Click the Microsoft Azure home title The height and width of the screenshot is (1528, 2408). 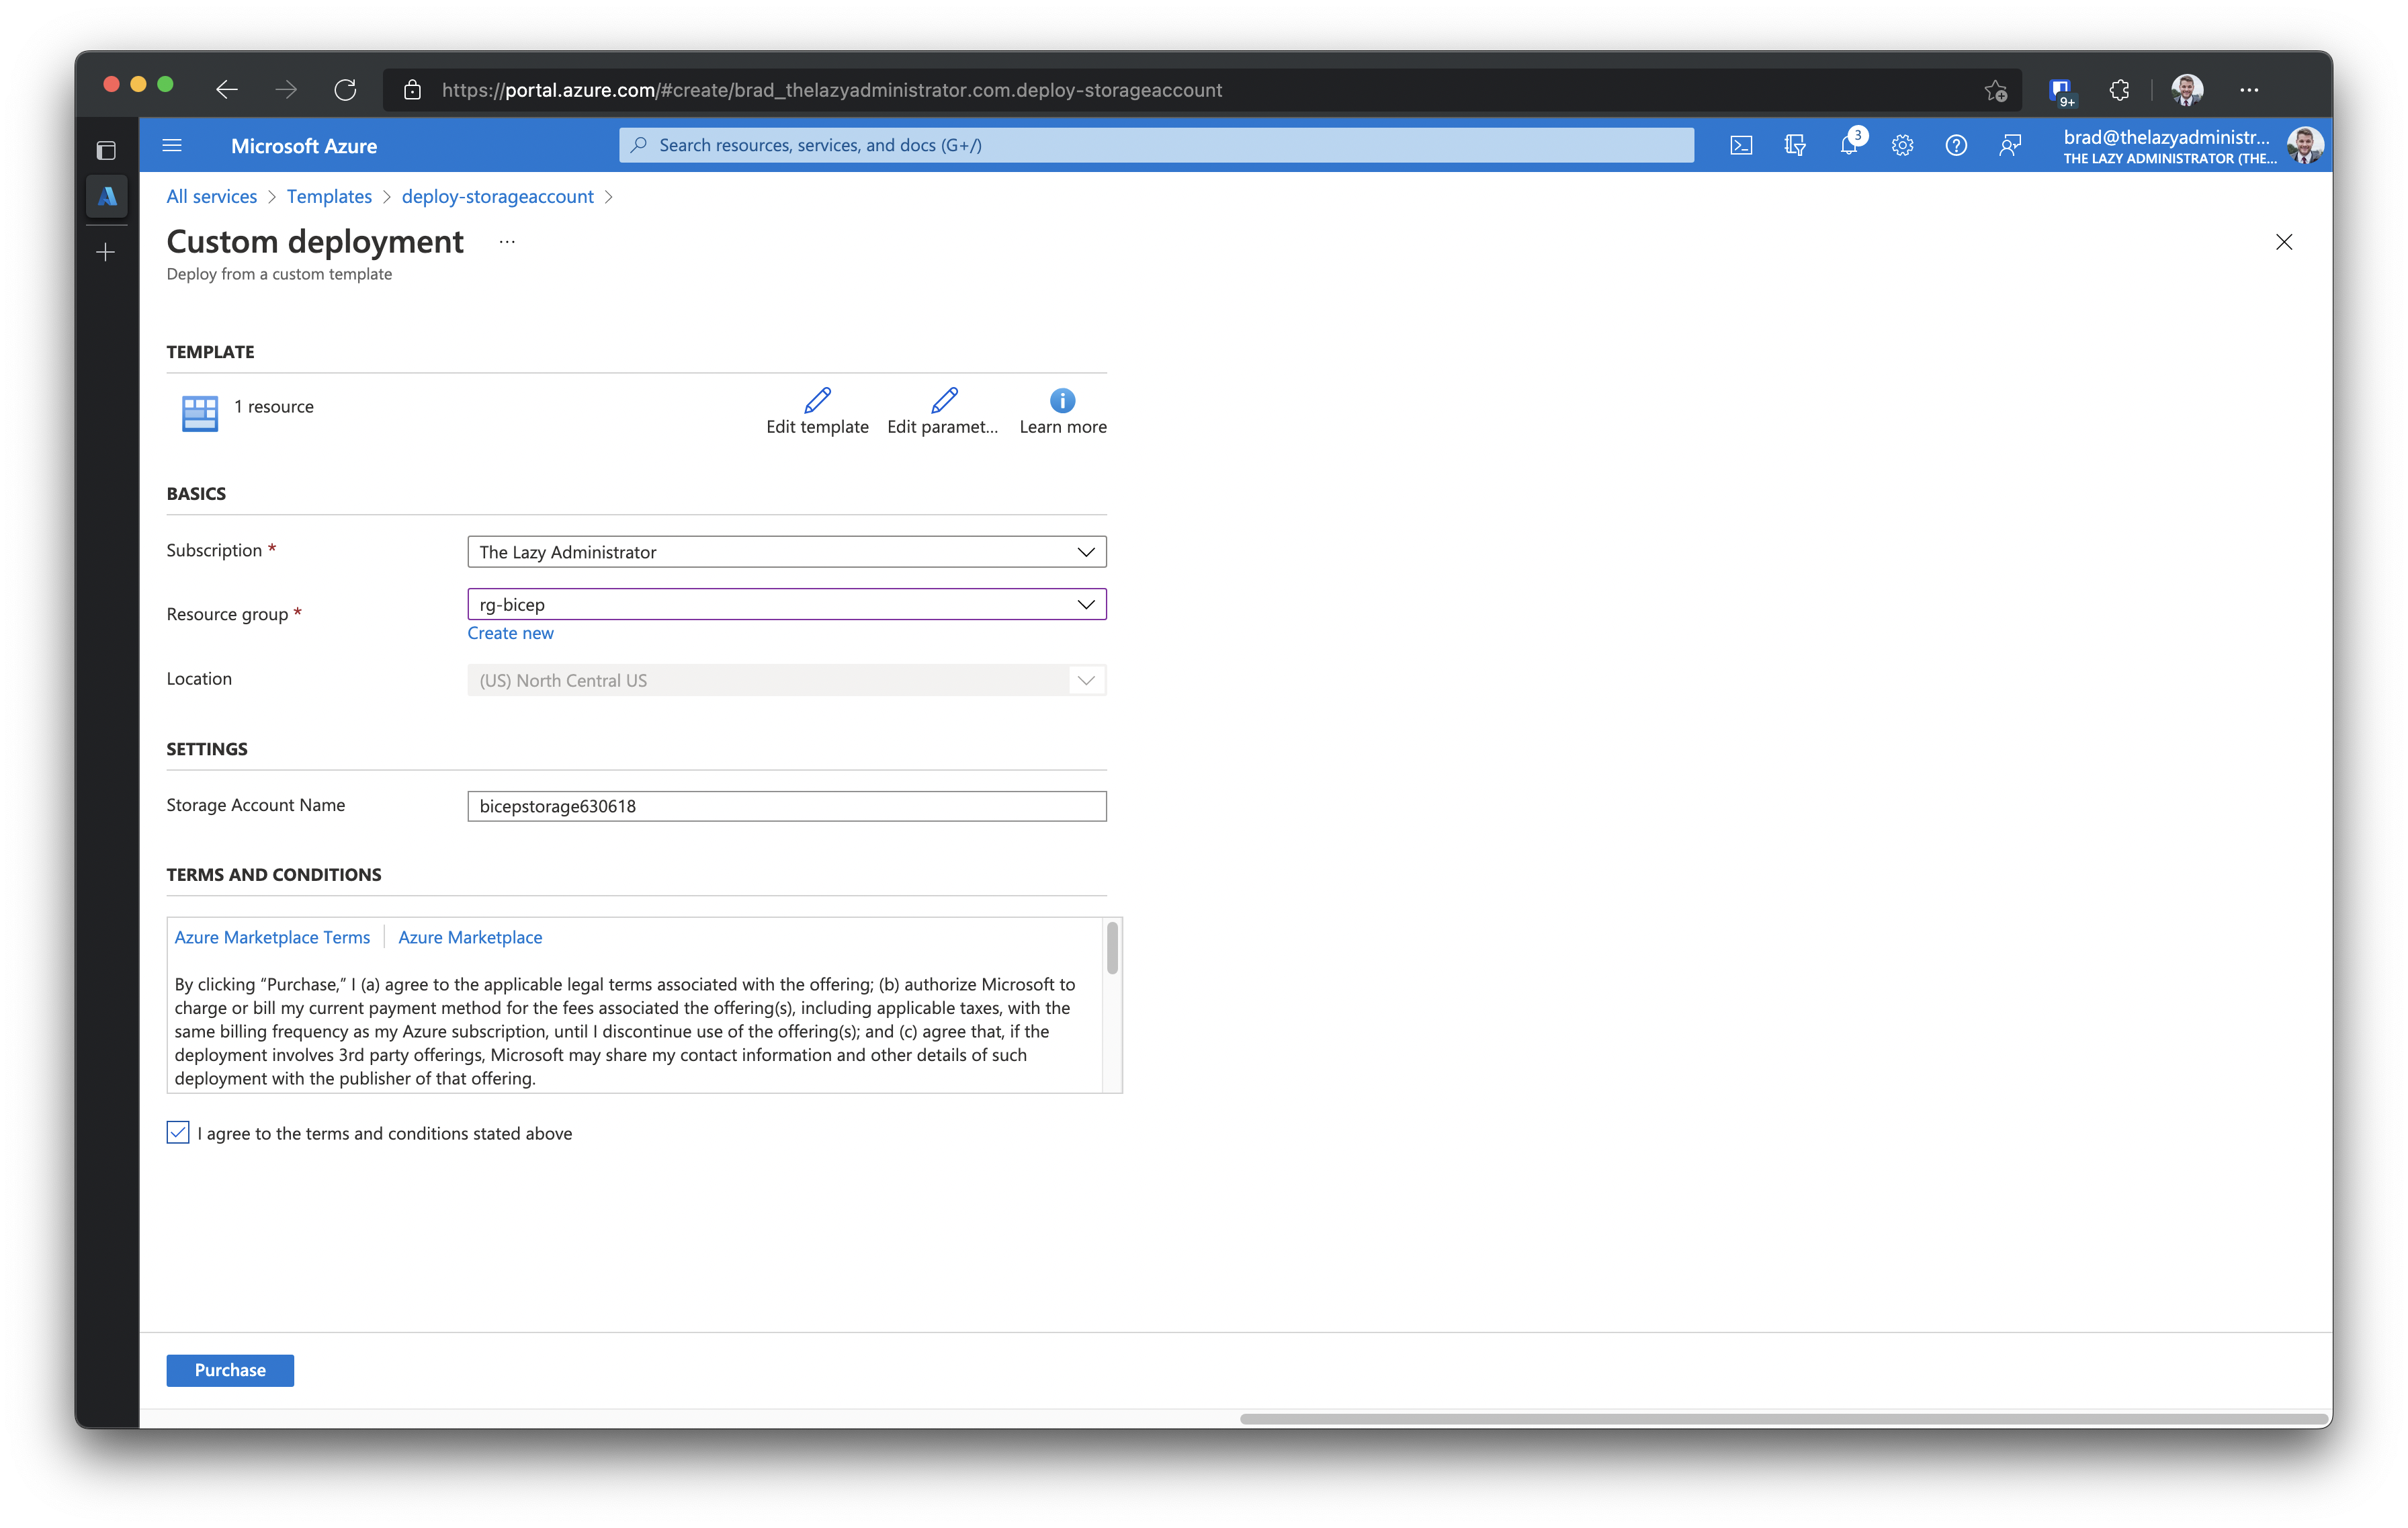(x=304, y=146)
